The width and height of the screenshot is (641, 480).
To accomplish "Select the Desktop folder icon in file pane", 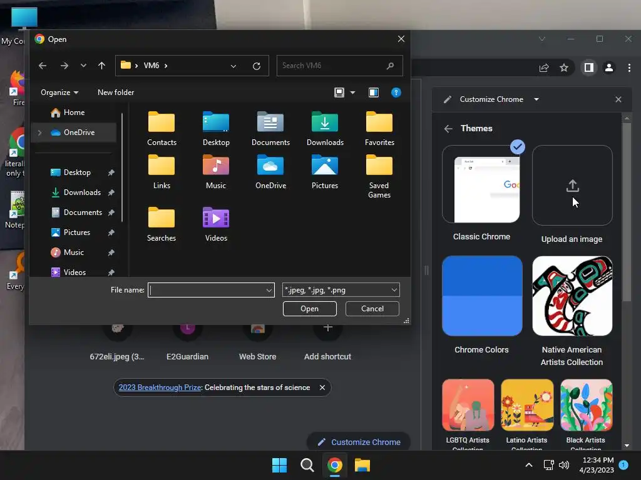I will tap(216, 129).
